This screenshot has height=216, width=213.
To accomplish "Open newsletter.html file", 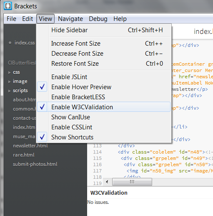I will point(30,146).
